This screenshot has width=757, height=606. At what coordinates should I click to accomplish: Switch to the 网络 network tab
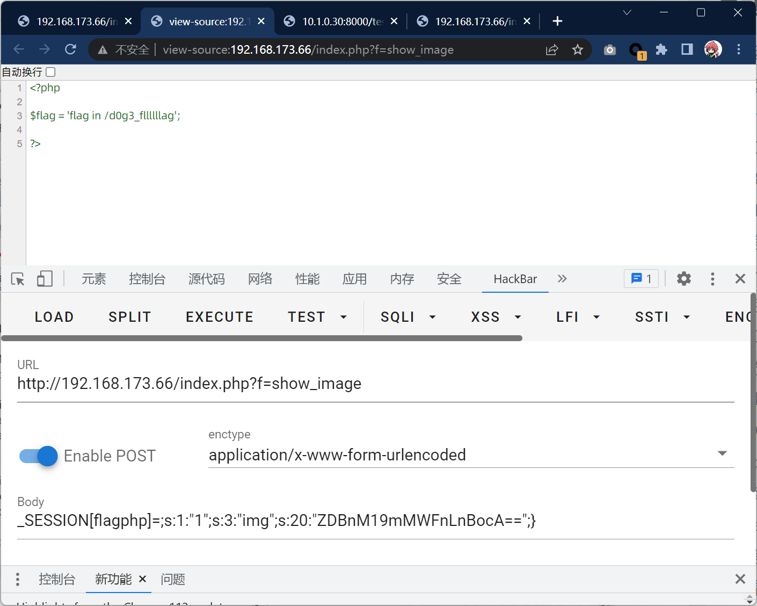(260, 279)
